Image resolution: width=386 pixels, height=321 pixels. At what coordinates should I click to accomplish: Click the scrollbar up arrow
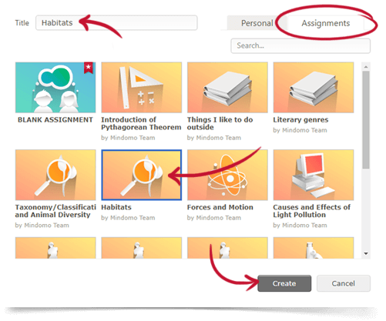[366, 67]
